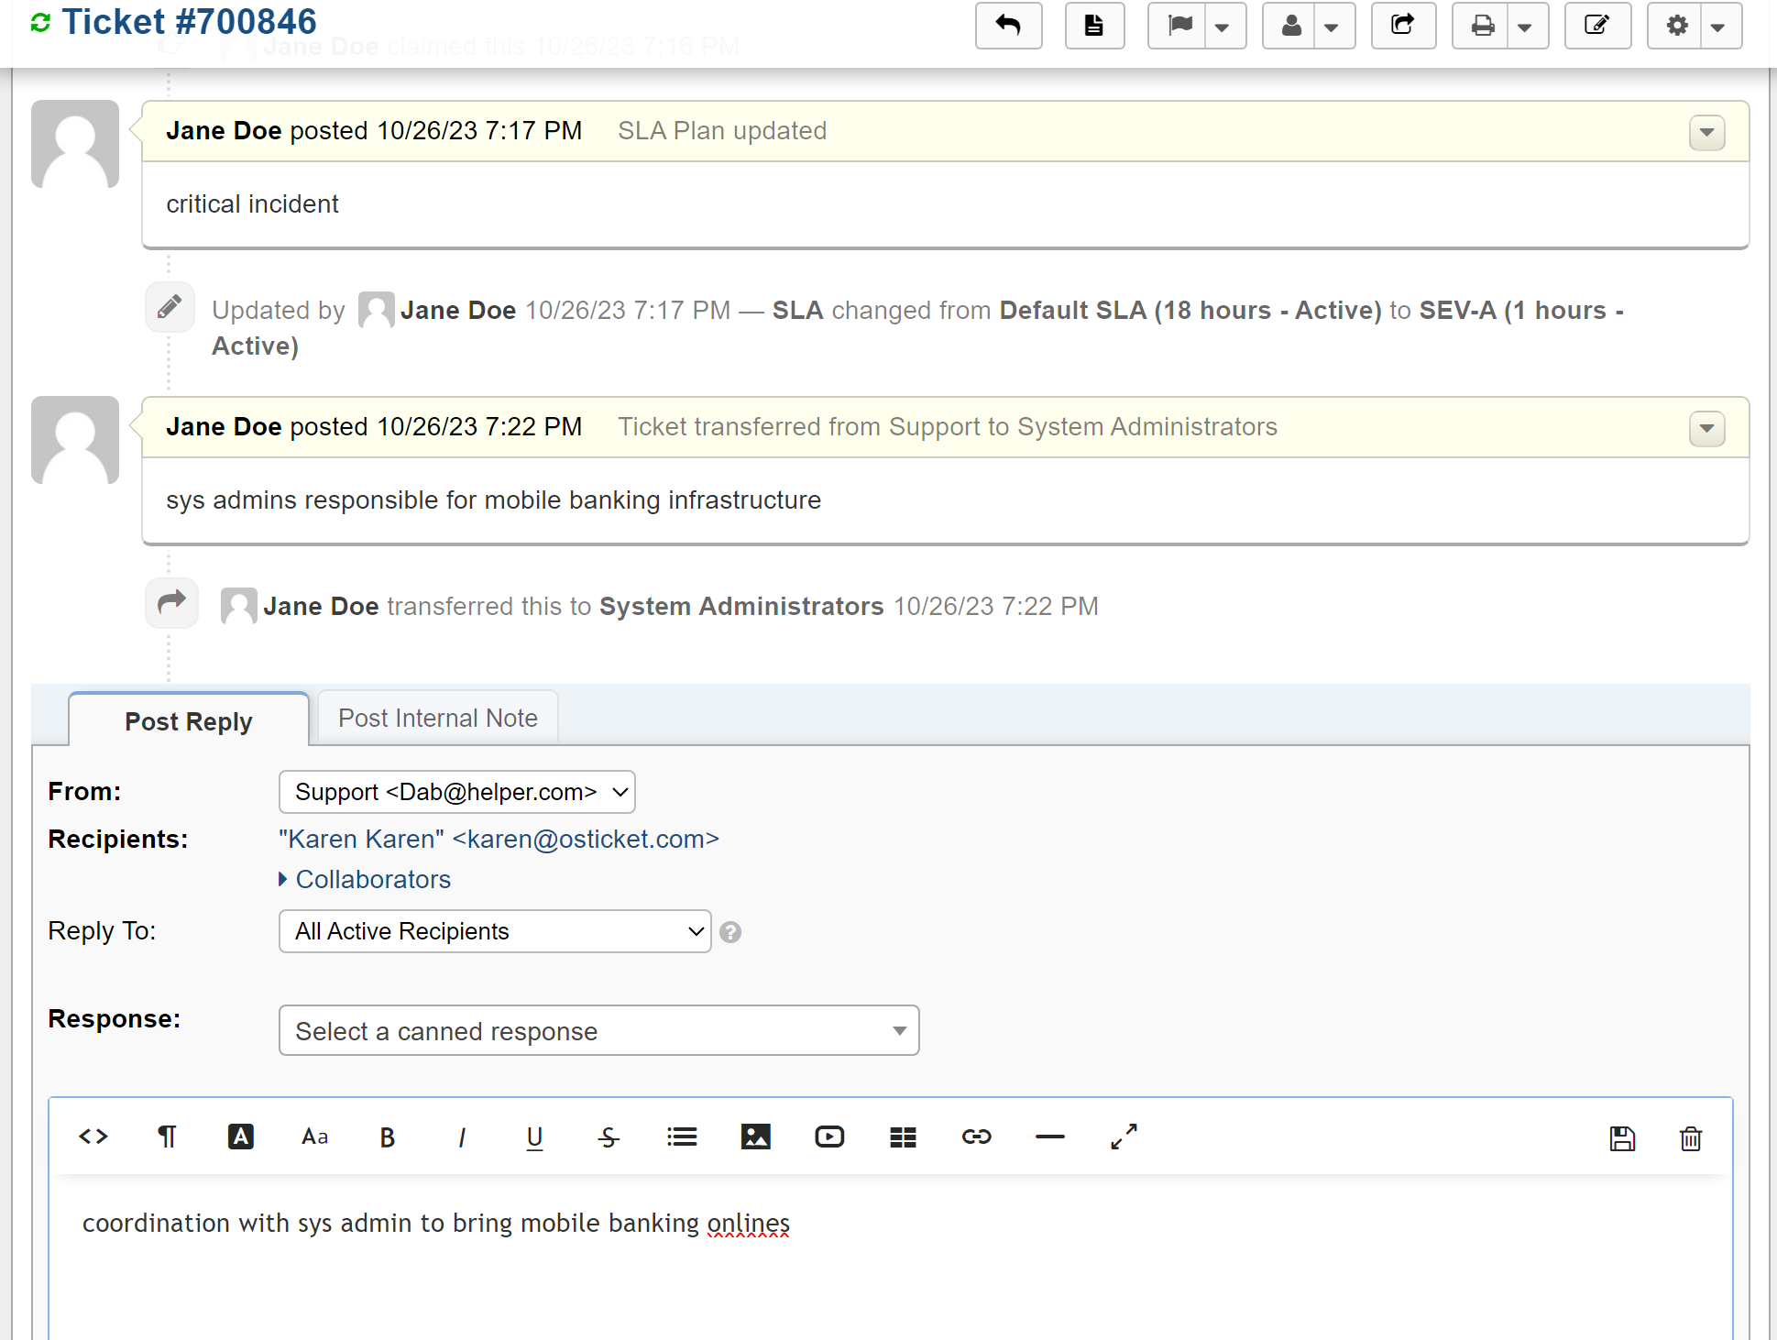Save draft with floppy disk icon
This screenshot has height=1340, width=1777.
point(1622,1138)
